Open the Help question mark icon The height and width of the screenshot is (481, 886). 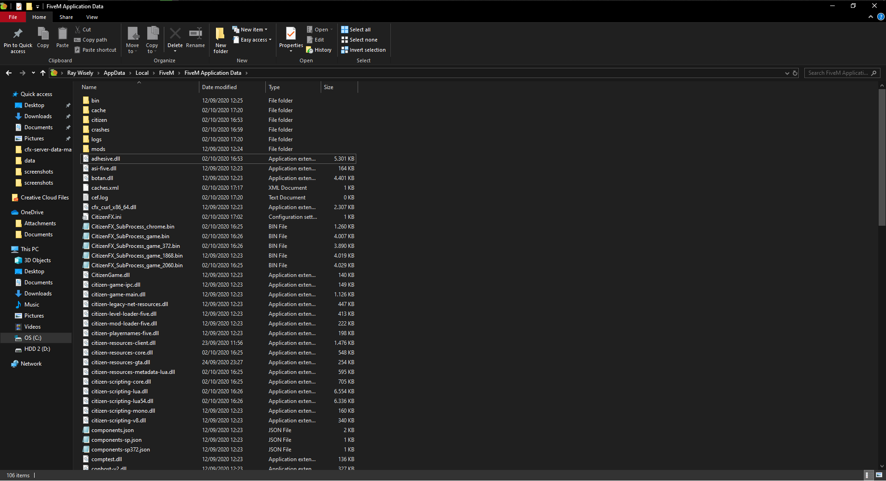pyautogui.click(x=880, y=17)
